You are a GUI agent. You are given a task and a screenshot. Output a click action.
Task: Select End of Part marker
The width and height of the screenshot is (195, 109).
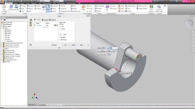point(6,62)
